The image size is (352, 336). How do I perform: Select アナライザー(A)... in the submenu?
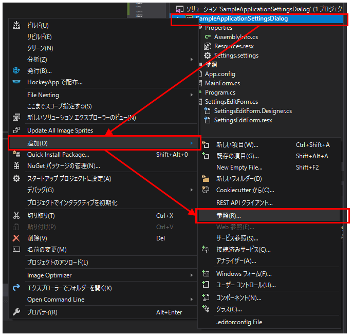point(236,260)
